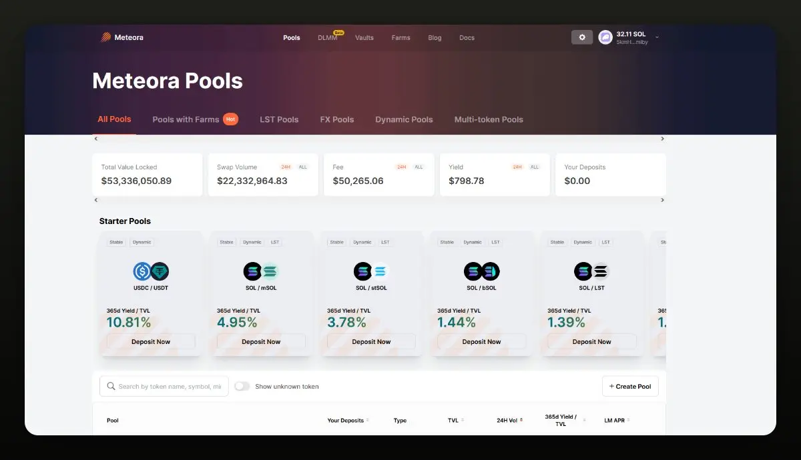The width and height of the screenshot is (801, 460).
Task: Click the left arrow below the stats cards
Action: (95, 200)
